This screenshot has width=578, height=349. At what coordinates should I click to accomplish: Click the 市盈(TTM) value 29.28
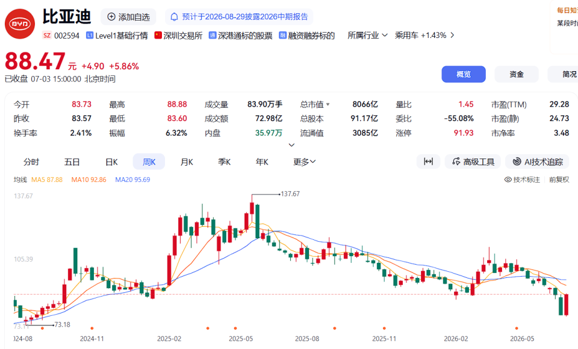click(x=559, y=104)
